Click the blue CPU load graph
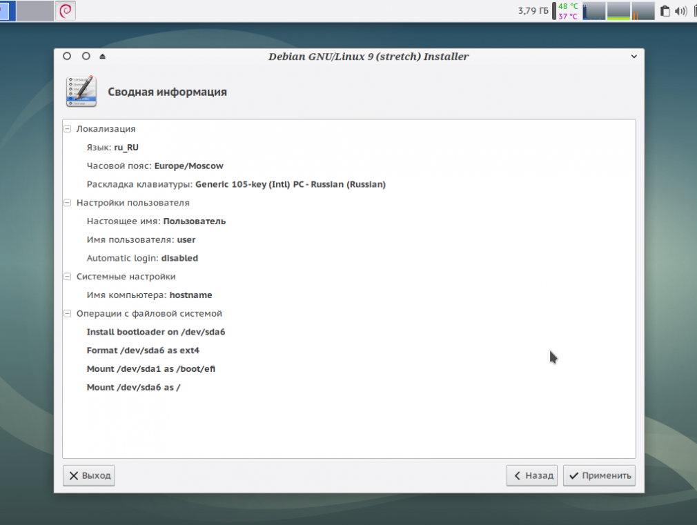The image size is (697, 525). [594, 11]
